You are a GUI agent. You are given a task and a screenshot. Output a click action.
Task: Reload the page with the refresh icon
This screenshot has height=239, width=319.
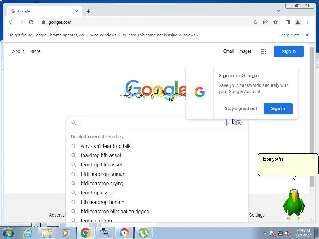(31, 22)
